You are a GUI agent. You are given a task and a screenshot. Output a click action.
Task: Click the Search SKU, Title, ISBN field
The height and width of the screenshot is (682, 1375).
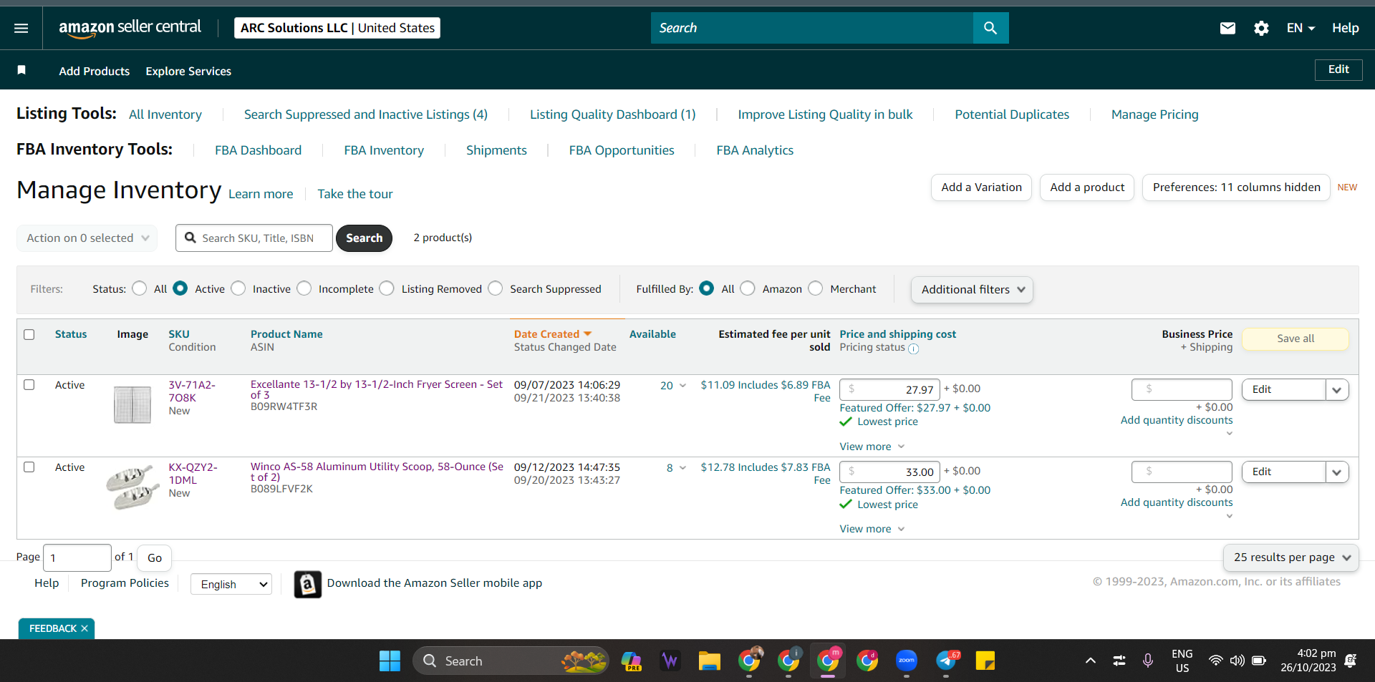click(x=254, y=238)
